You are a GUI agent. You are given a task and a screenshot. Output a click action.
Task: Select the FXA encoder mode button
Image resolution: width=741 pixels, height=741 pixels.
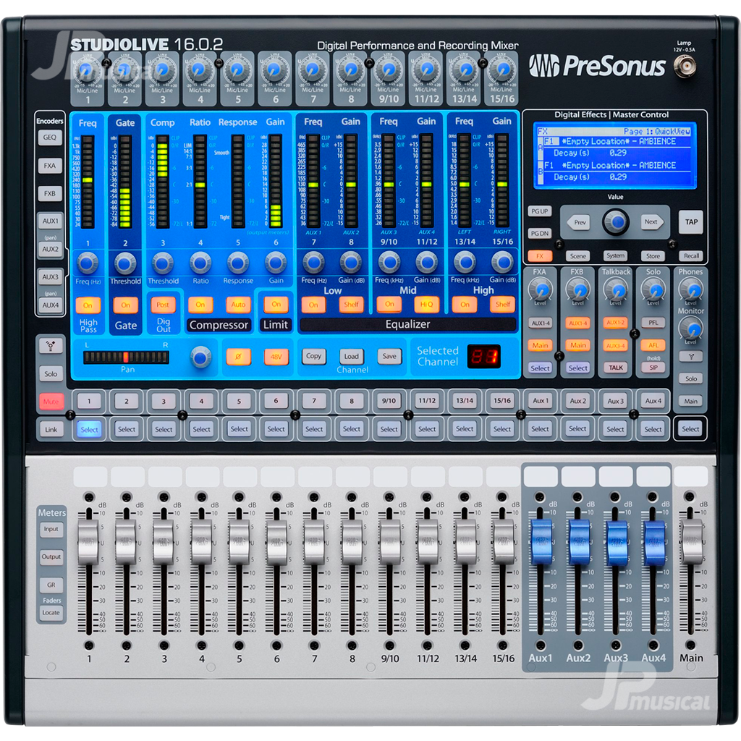[x=50, y=166]
